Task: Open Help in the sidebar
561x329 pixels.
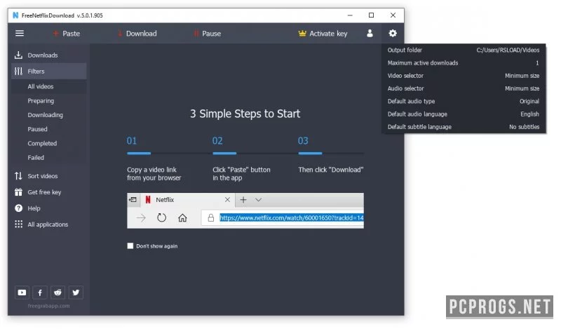Action: pyautogui.click(x=49, y=208)
